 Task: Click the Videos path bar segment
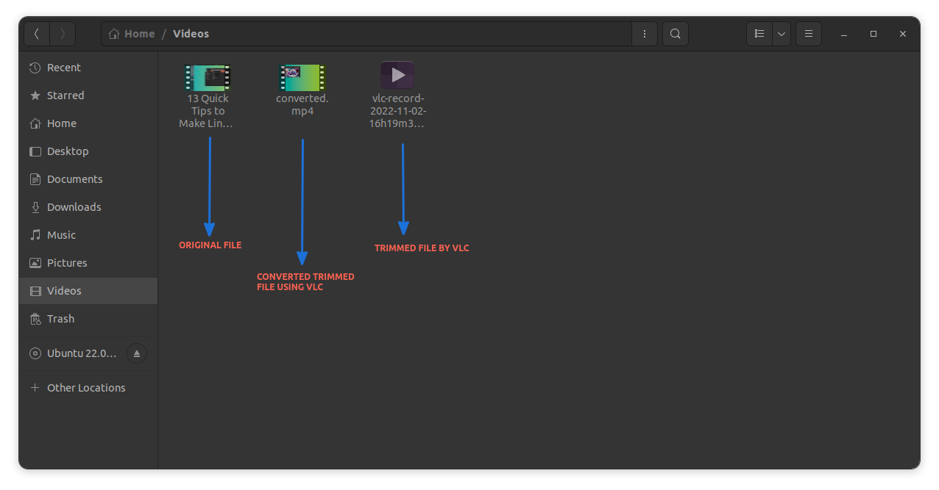click(x=191, y=34)
